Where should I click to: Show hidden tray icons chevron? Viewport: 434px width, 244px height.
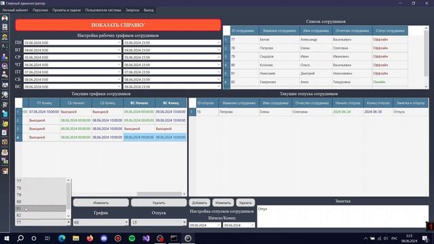pos(366,238)
